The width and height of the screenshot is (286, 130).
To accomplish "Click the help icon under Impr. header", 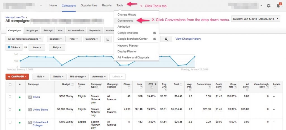I will (x=141, y=87).
